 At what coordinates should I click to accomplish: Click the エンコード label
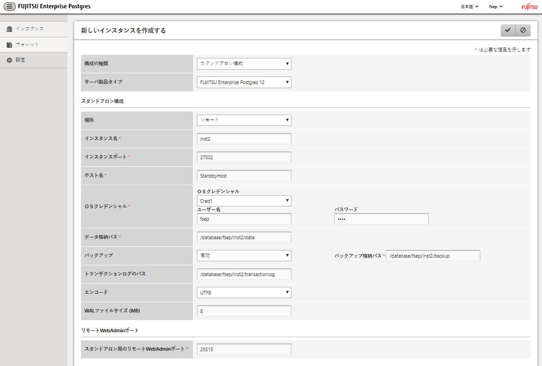(x=96, y=292)
